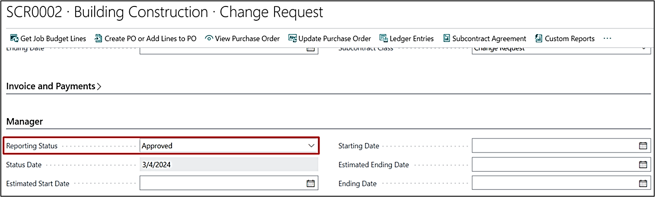
Task: Click the Estimated Start Date field
Action: pos(221,183)
